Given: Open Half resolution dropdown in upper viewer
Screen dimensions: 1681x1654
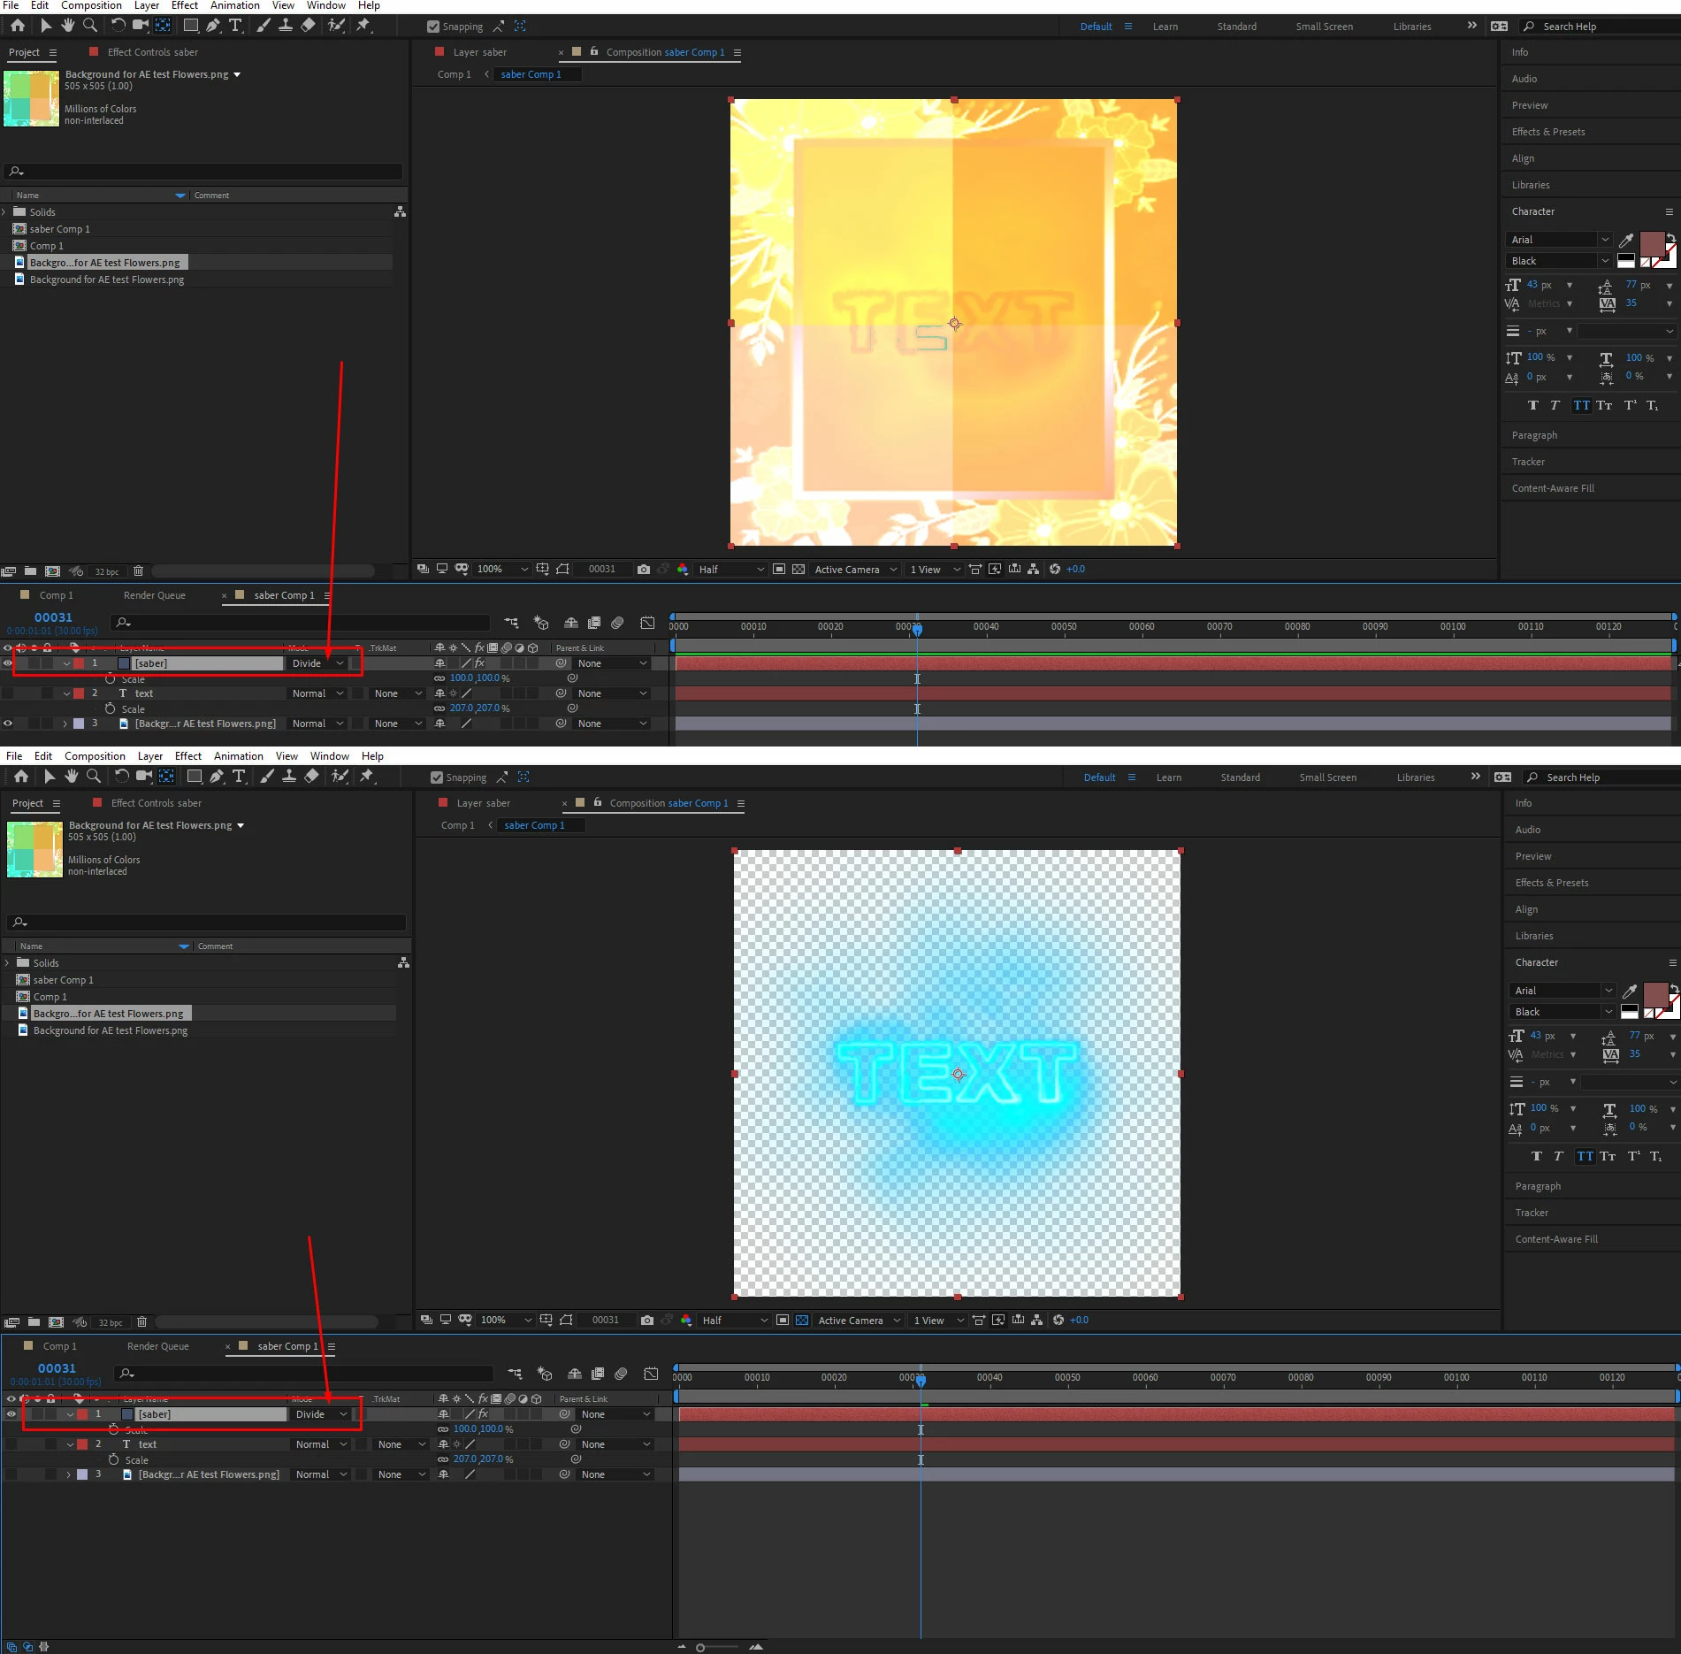Looking at the screenshot, I should tap(731, 570).
